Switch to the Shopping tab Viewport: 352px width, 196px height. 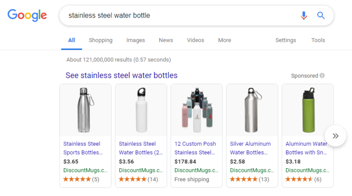(100, 40)
